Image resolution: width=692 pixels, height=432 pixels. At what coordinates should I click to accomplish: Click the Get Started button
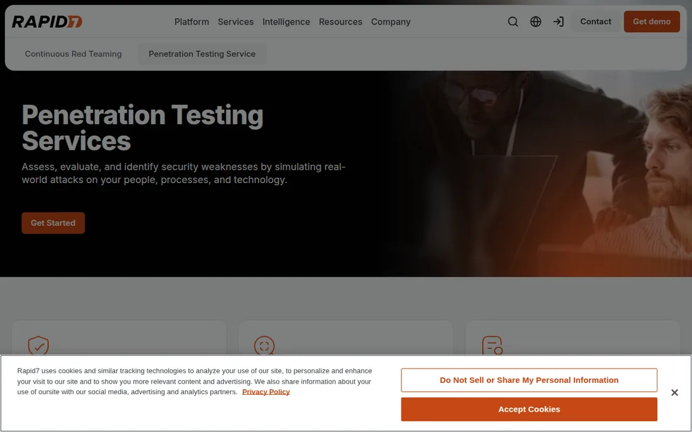point(53,223)
